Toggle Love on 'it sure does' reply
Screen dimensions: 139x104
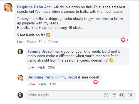(31, 84)
